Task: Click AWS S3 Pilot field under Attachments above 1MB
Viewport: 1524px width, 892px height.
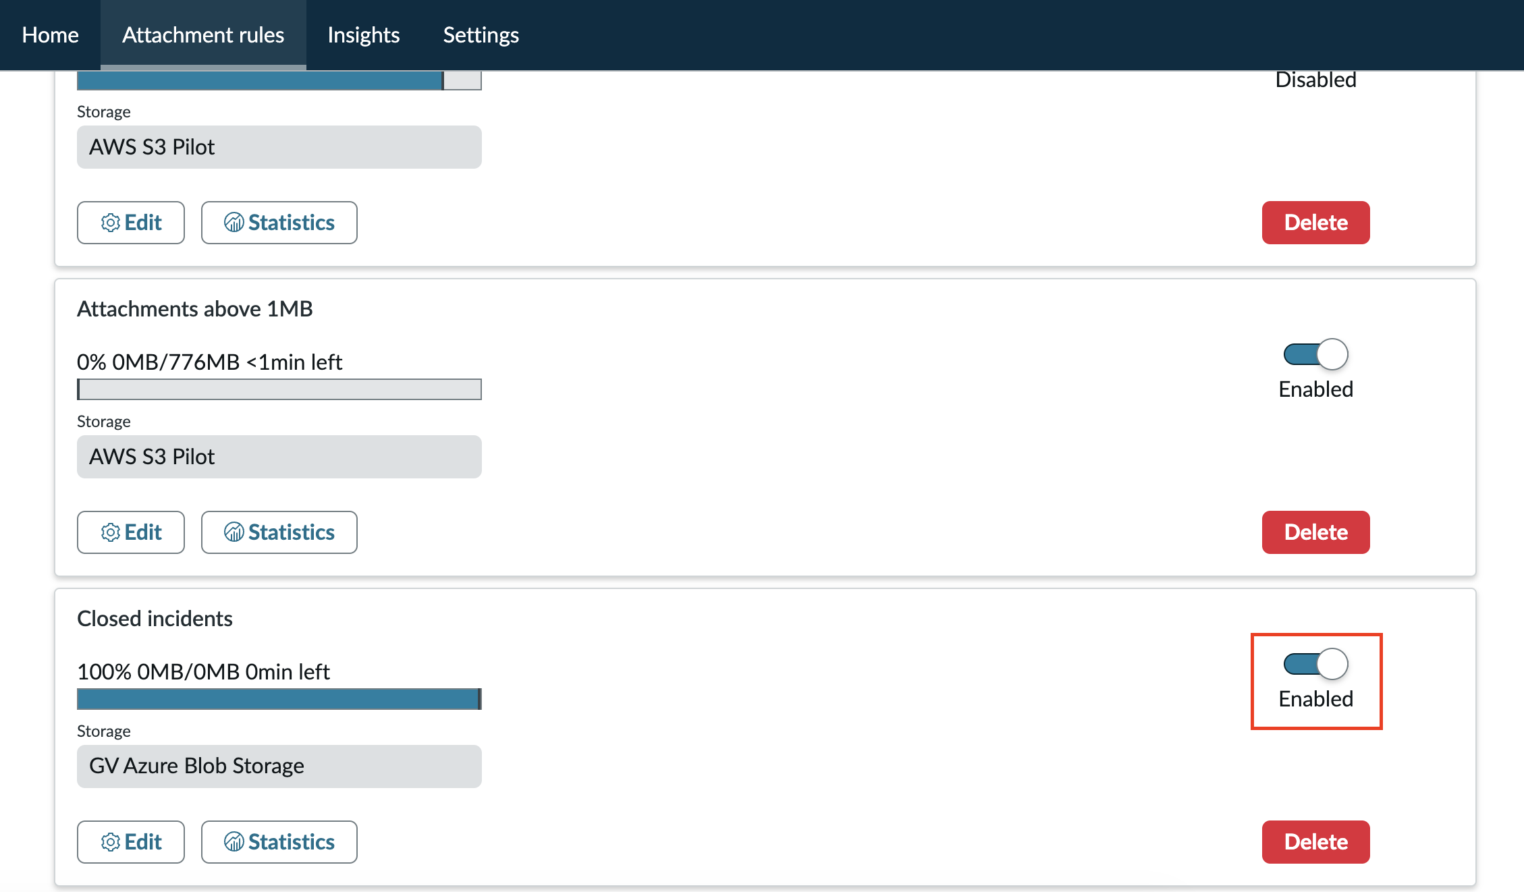Action: click(279, 457)
